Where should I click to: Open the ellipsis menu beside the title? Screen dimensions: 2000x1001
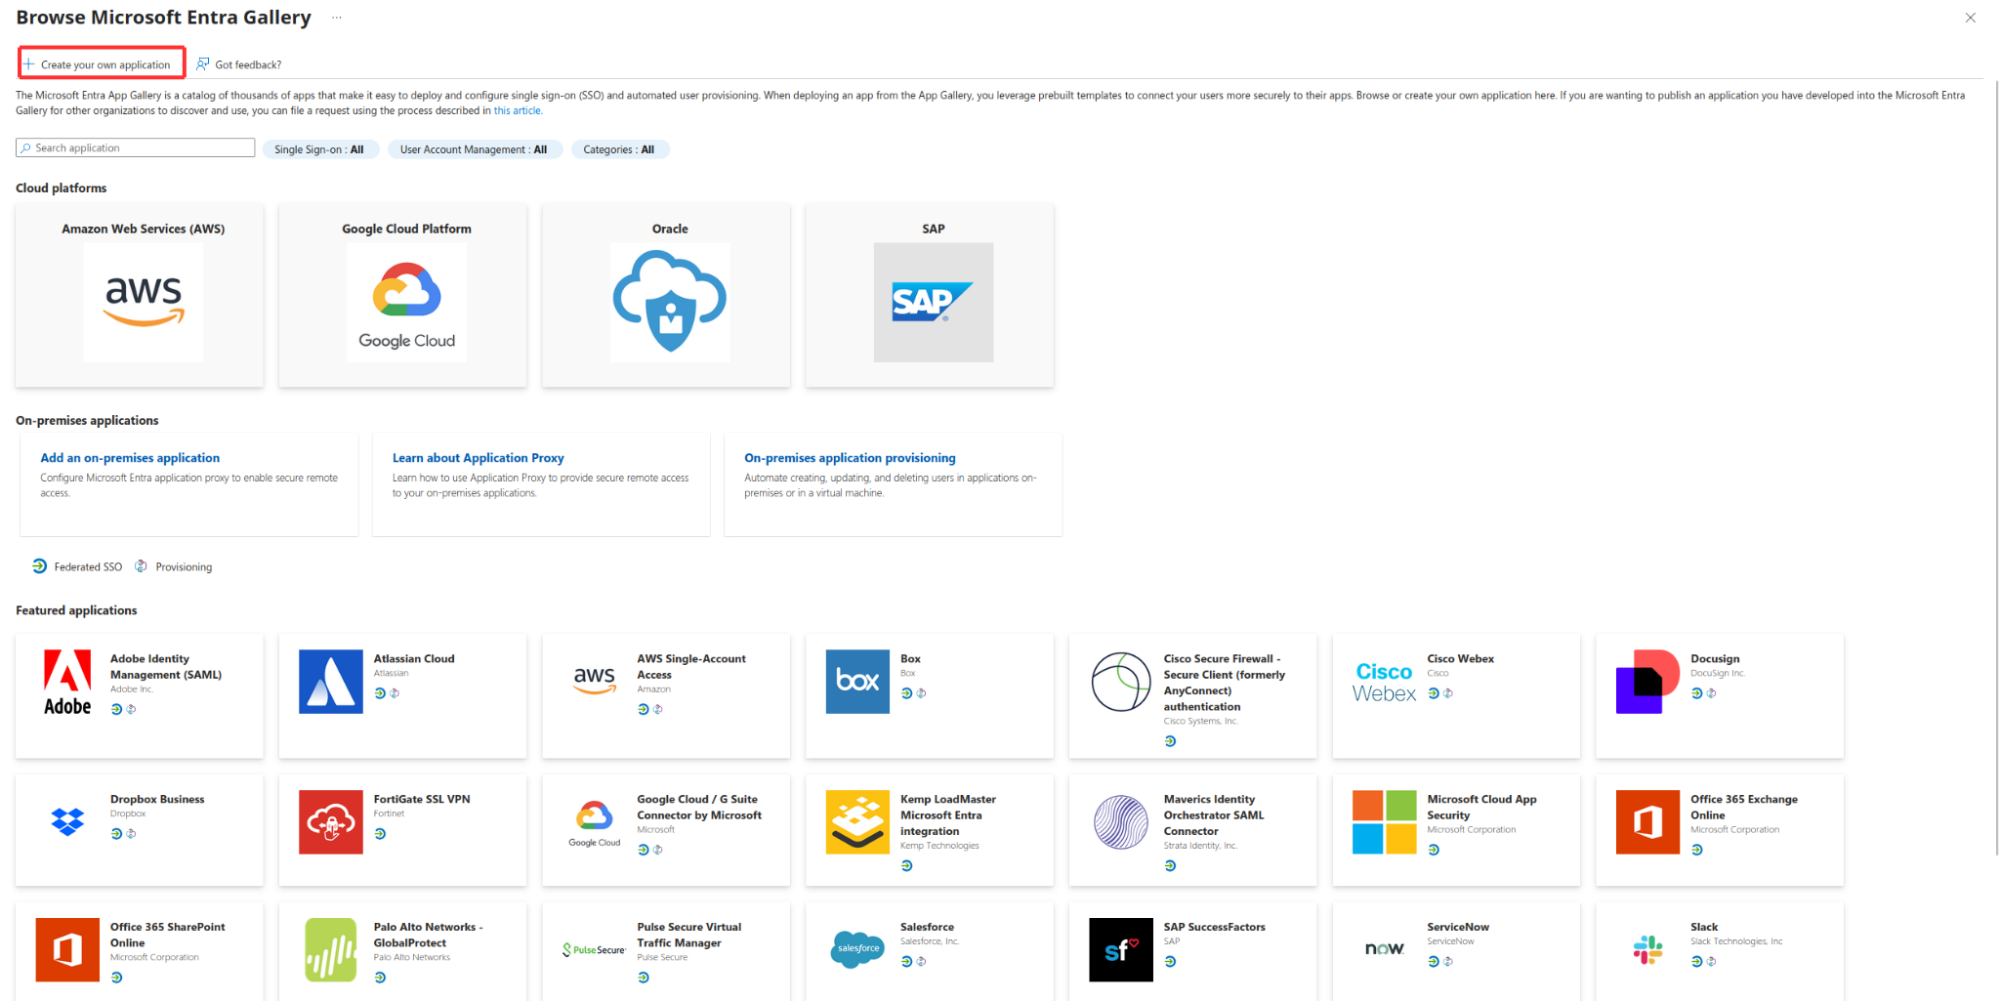[x=337, y=18]
